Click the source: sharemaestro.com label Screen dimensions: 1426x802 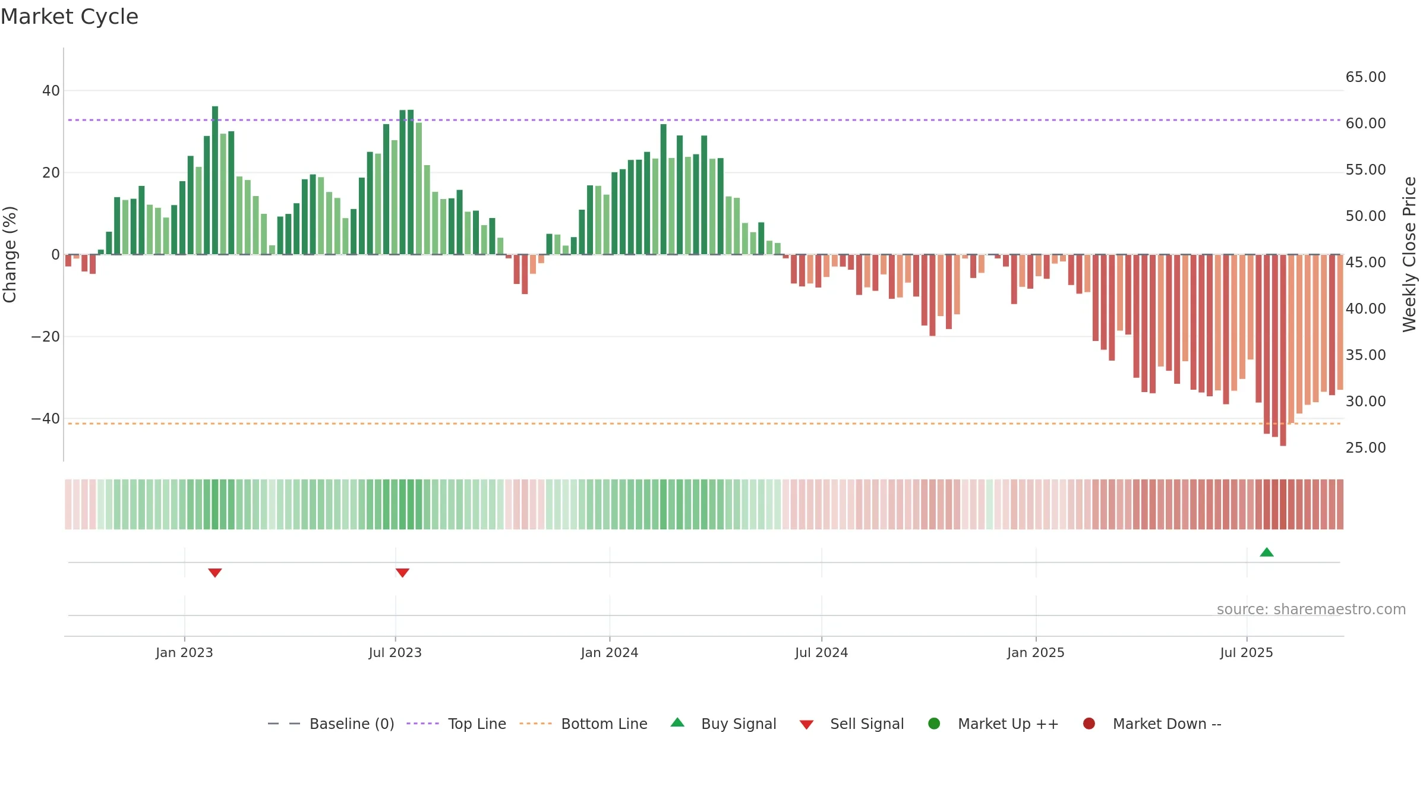point(1311,610)
